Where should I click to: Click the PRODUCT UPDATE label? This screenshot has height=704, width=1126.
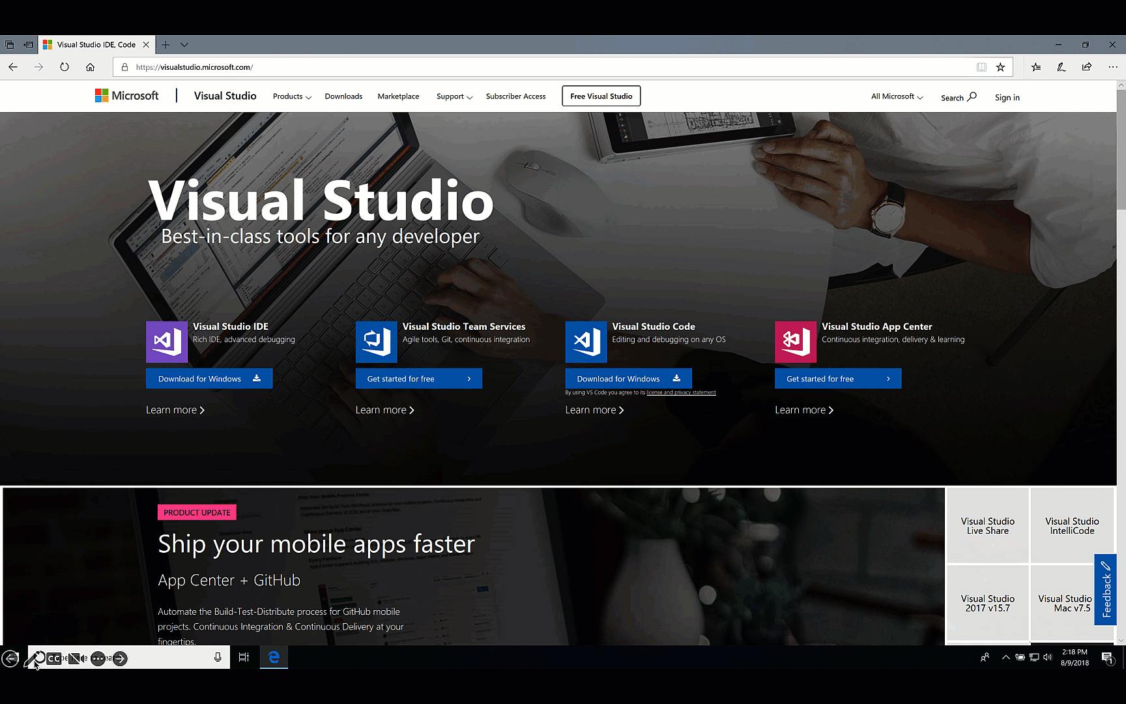point(197,512)
